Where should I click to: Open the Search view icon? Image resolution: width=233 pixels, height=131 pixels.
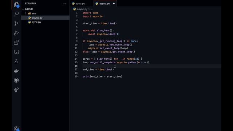click(16, 14)
